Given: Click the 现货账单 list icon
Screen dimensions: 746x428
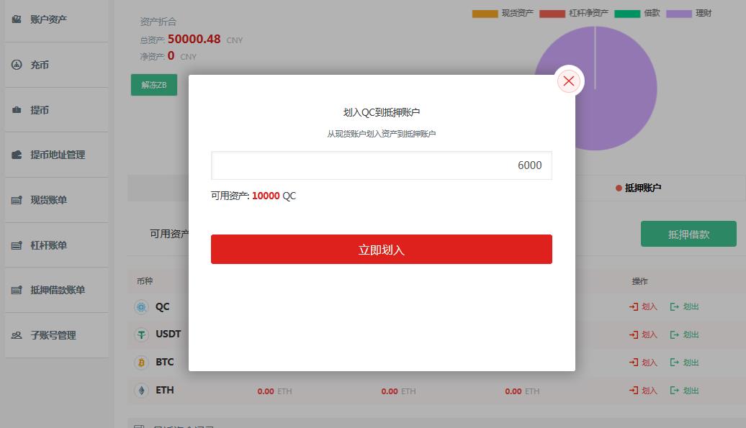Looking at the screenshot, I should coord(17,200).
